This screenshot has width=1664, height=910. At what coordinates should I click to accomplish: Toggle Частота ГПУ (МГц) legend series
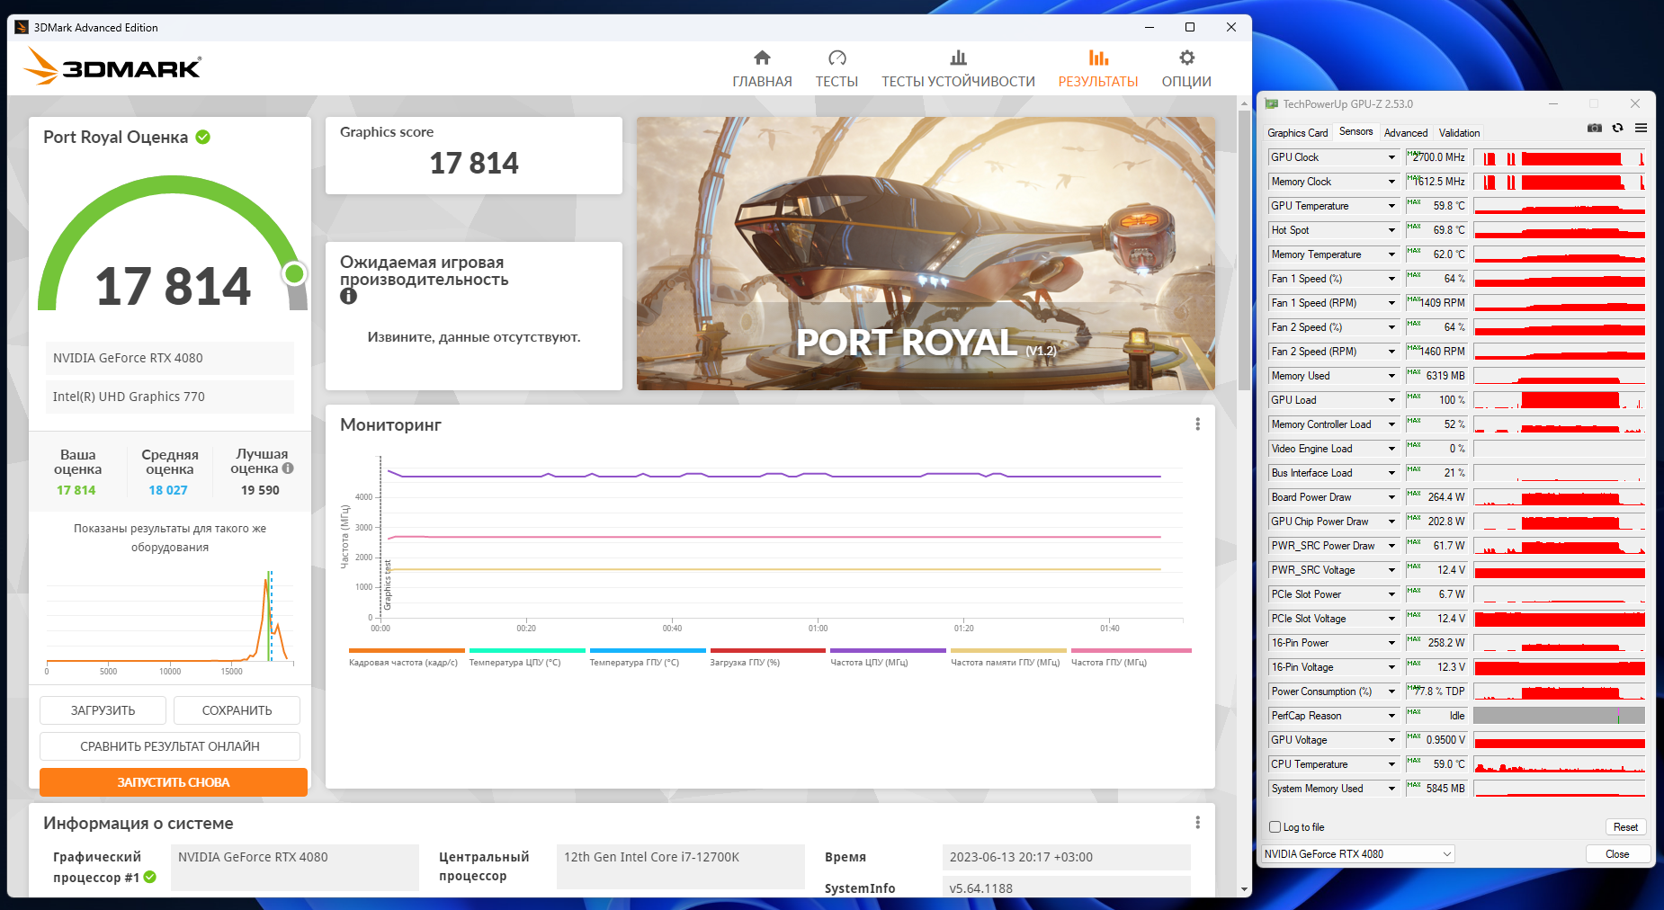click(x=1131, y=656)
